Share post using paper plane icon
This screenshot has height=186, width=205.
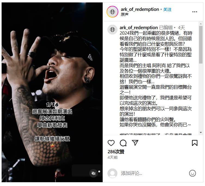135,143
